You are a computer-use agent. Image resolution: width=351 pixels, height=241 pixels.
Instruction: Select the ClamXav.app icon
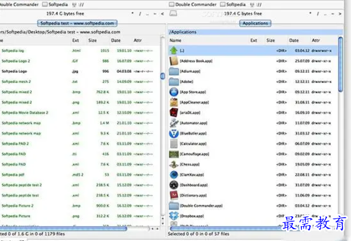[x=174, y=174]
